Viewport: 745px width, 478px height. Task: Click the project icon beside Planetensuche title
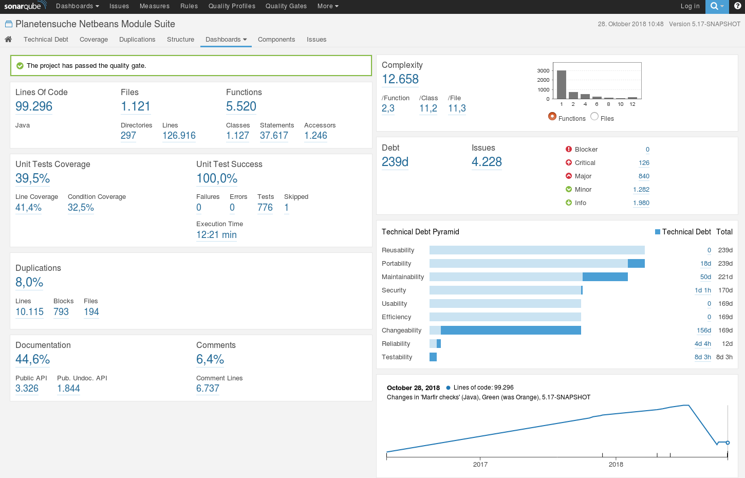point(8,24)
